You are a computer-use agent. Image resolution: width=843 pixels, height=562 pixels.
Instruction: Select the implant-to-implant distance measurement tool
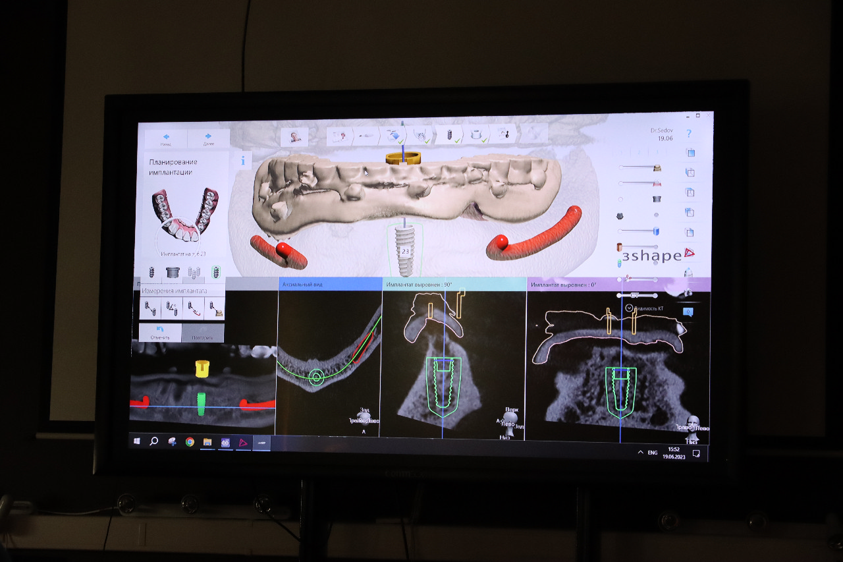(x=151, y=307)
